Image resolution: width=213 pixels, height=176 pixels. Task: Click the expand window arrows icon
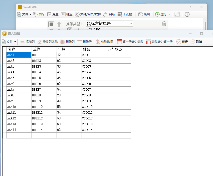point(177,14)
